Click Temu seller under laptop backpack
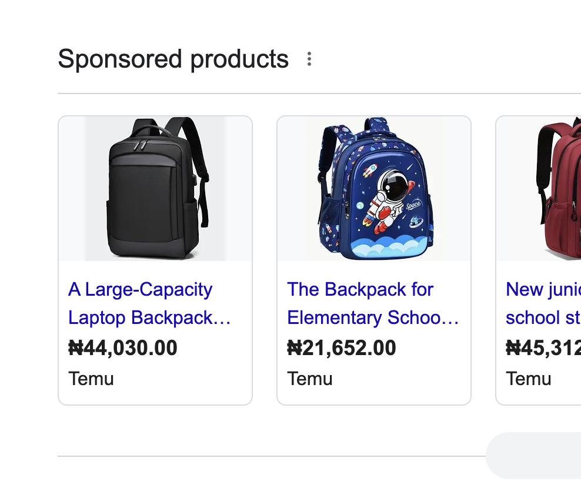 (91, 379)
